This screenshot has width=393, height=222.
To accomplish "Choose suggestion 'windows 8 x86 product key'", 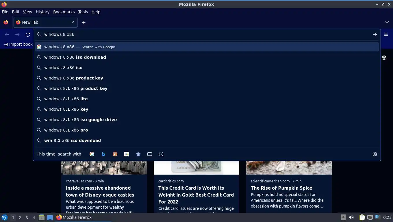I will click(x=207, y=78).
